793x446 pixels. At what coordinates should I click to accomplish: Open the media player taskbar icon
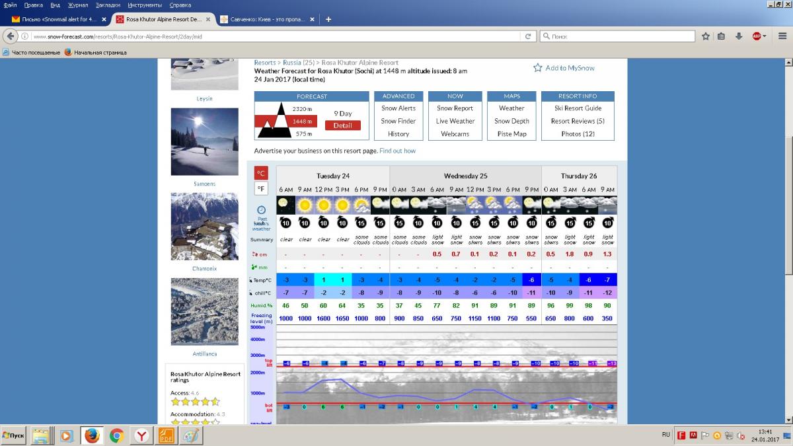(x=66, y=435)
